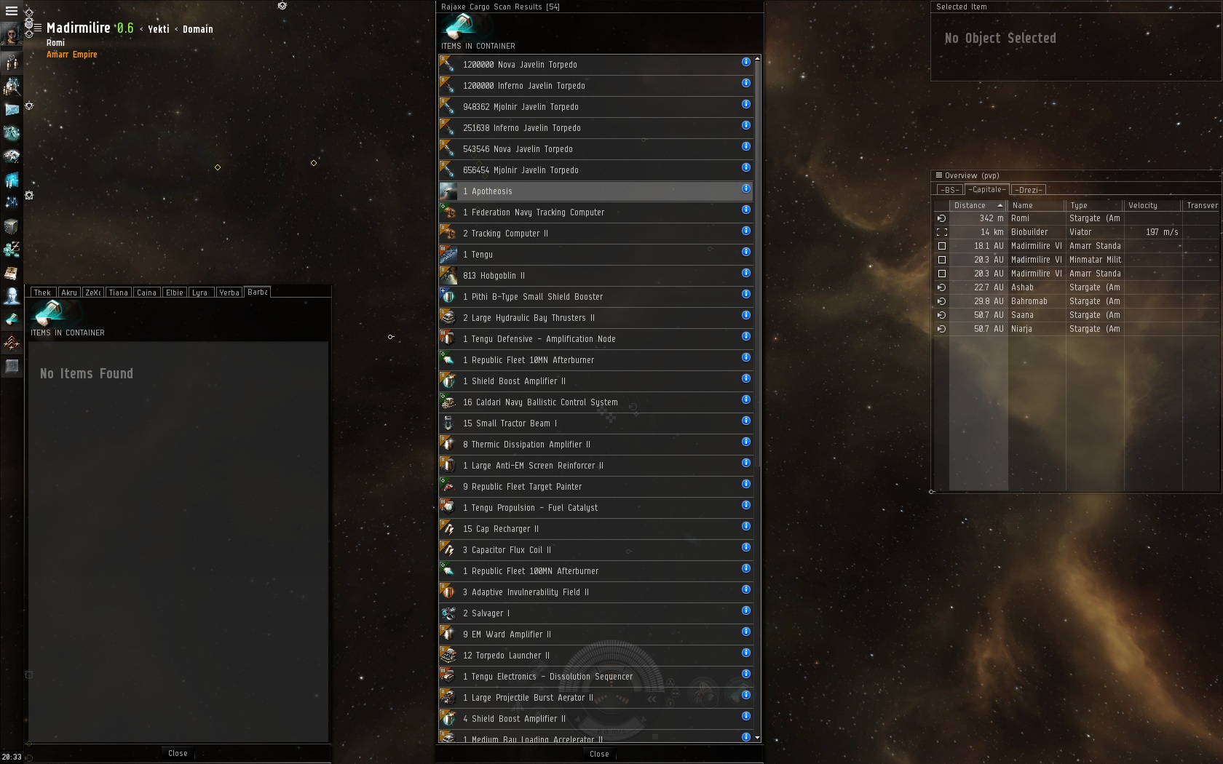Screen dimensions: 1223x764
Task: Show info for 15 Cap Recharger II
Action: click(x=746, y=526)
